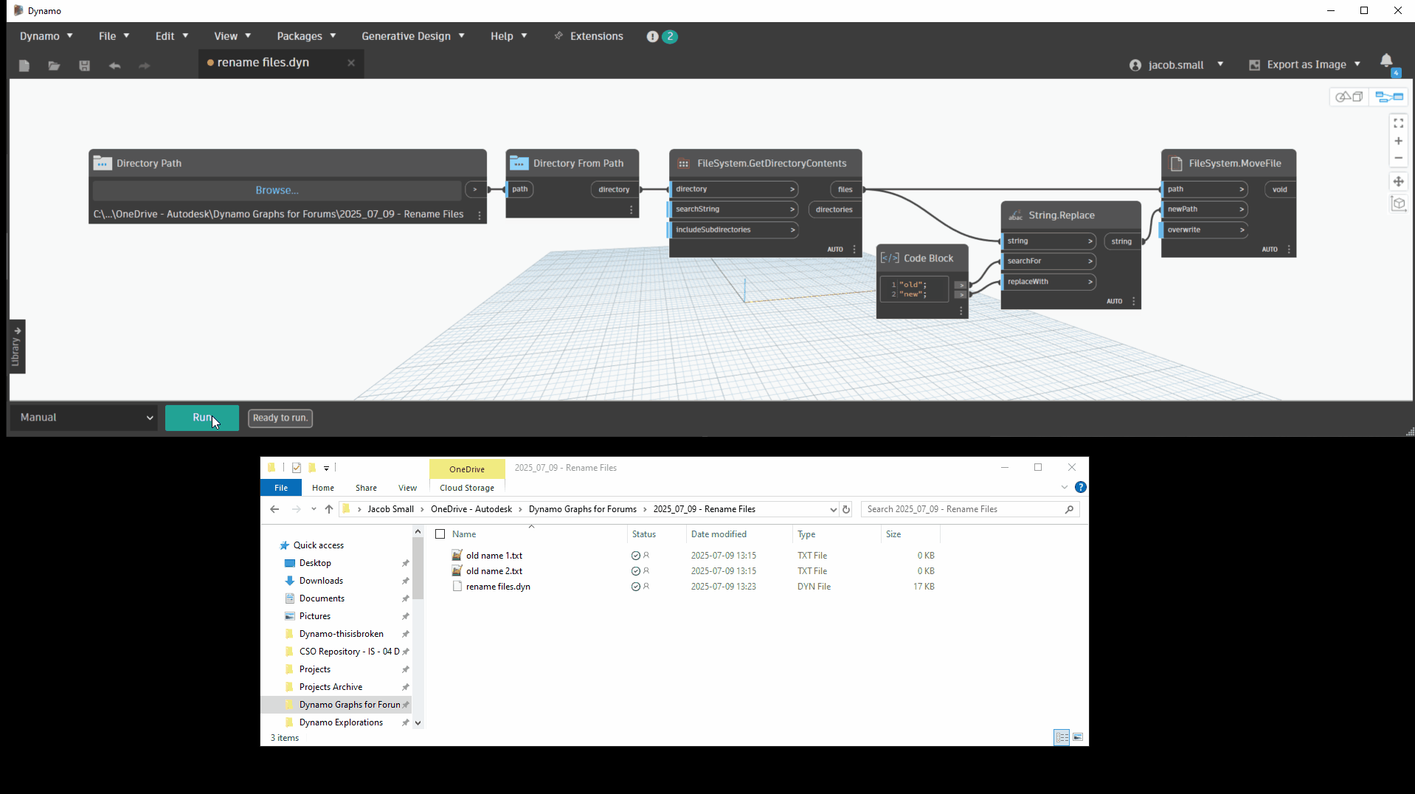
Task: Click the Directory Path node output port
Action: click(x=475, y=190)
